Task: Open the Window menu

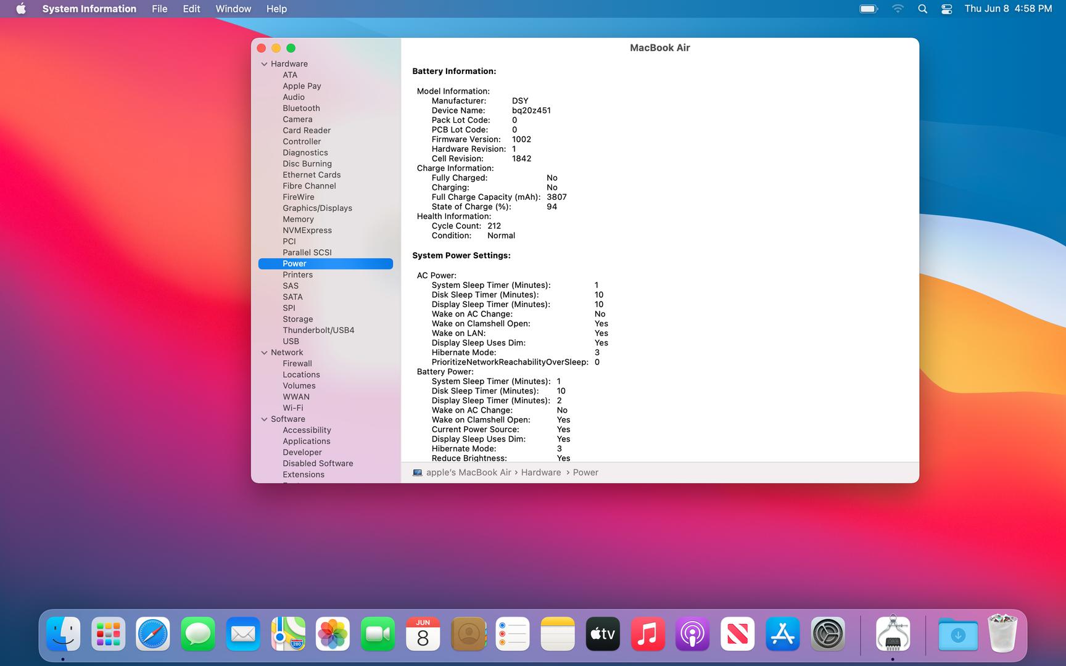Action: coord(233,9)
